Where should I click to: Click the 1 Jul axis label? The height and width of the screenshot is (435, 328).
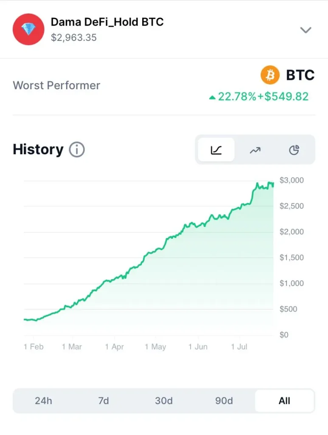[x=240, y=347]
